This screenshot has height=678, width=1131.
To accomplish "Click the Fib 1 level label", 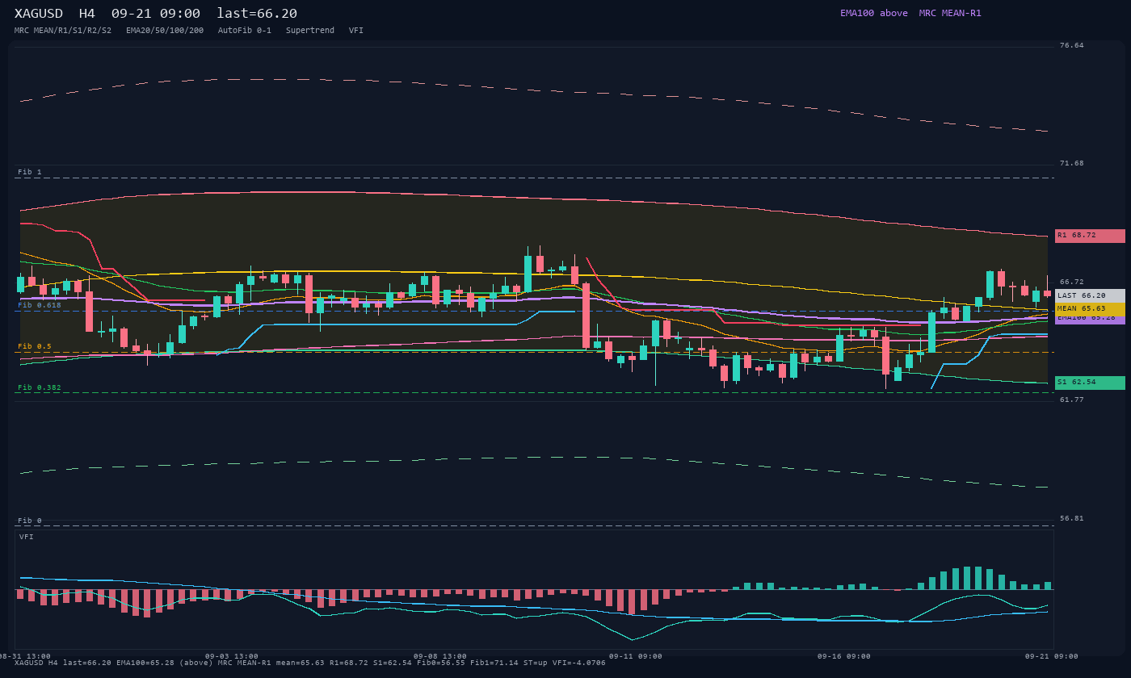I will coord(30,173).
